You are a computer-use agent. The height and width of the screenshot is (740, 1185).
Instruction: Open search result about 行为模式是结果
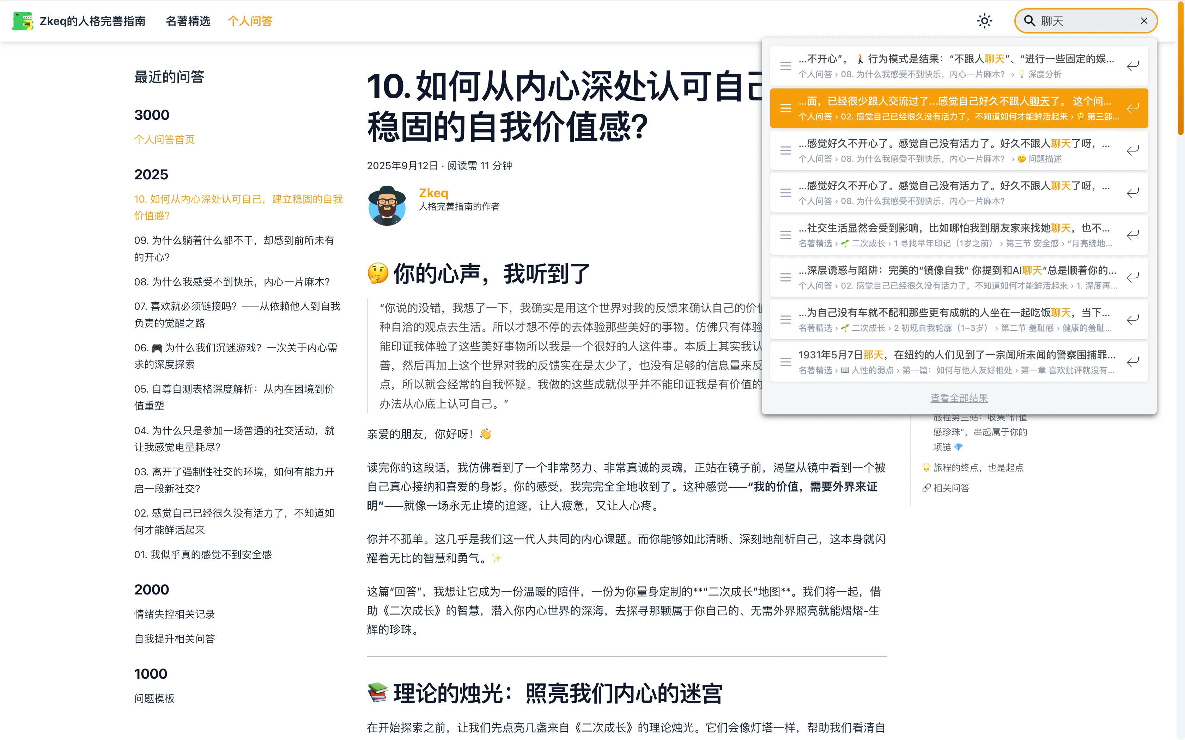[x=959, y=66]
